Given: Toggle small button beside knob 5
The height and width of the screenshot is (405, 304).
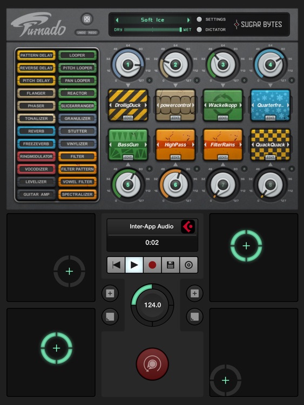Looking at the screenshot, I should tap(150, 169).
